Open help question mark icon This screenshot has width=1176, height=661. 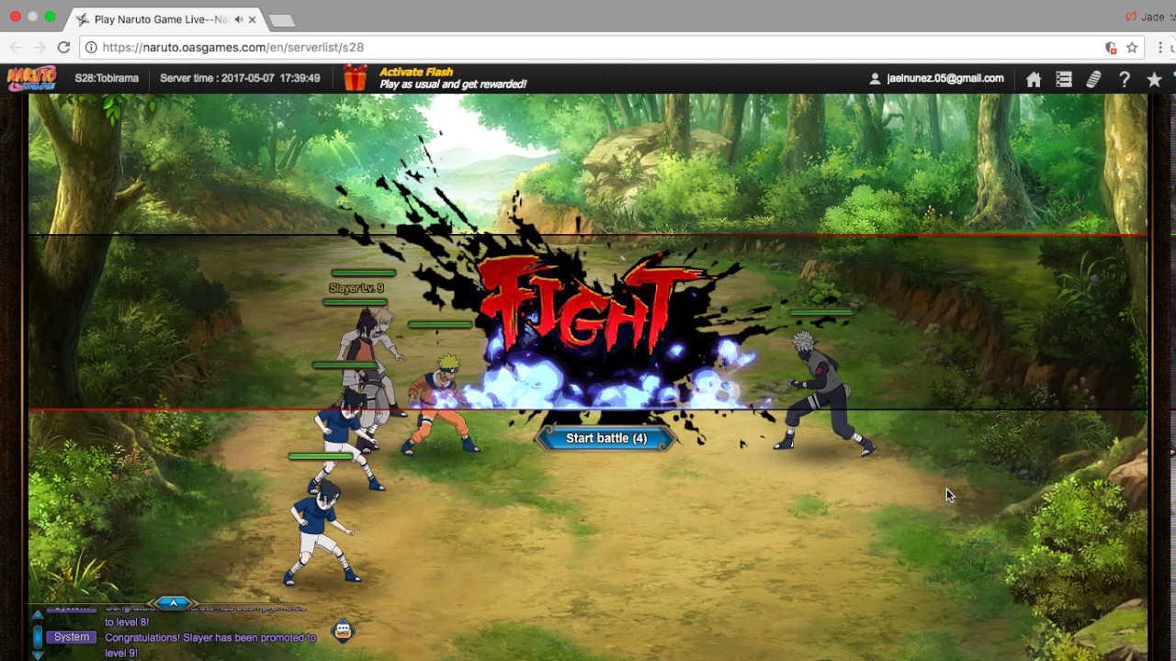point(1124,80)
